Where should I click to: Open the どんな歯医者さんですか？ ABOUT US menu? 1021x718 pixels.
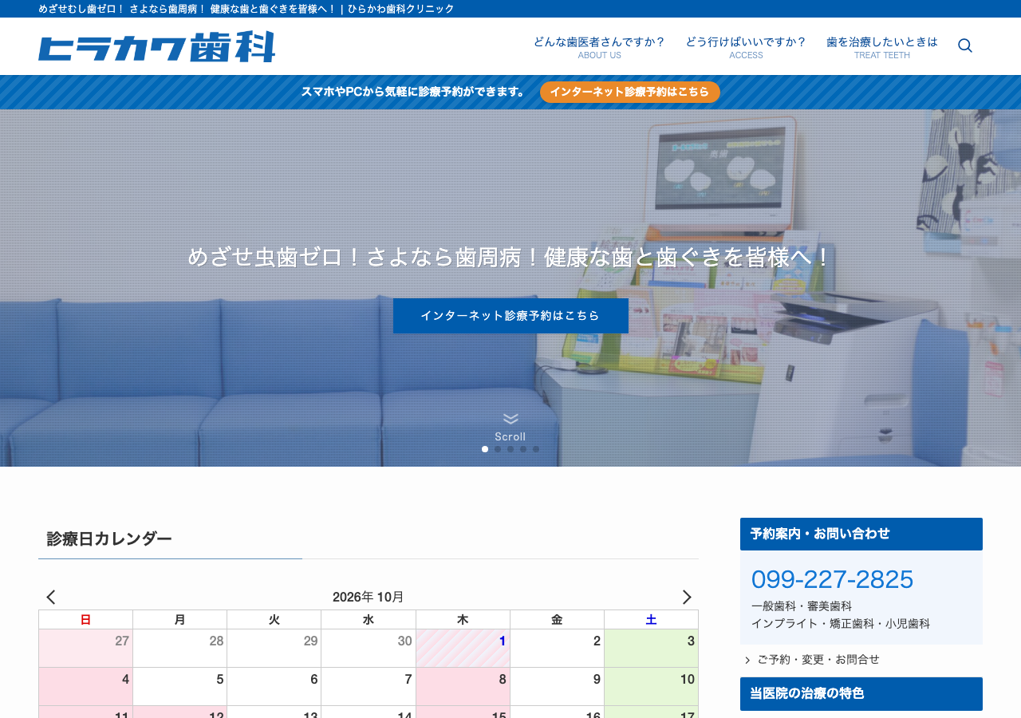click(599, 47)
